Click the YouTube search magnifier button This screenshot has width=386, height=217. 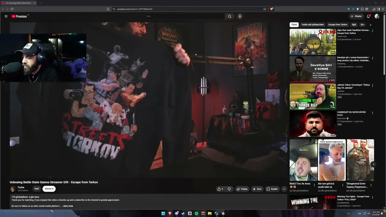(x=229, y=16)
